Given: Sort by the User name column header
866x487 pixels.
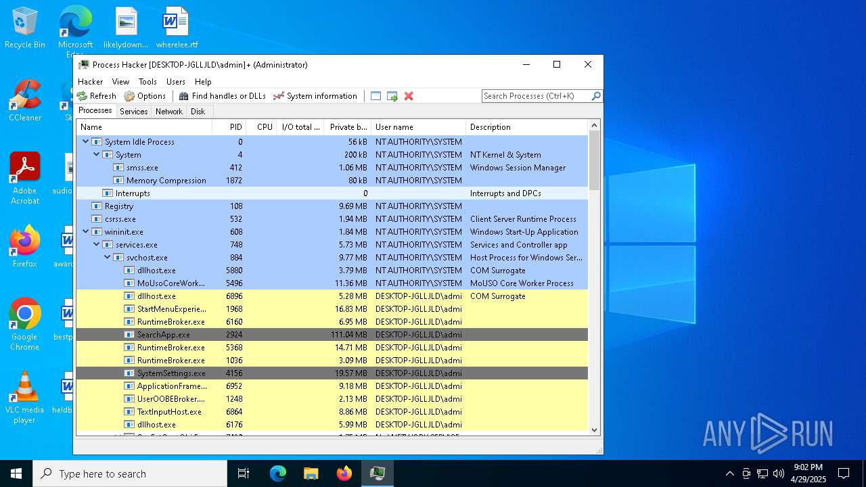Looking at the screenshot, I should (x=419, y=127).
